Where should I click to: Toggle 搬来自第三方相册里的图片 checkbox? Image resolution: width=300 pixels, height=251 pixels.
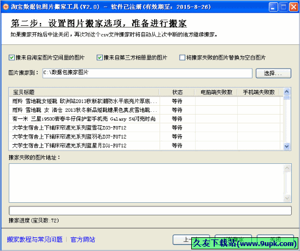99,58
